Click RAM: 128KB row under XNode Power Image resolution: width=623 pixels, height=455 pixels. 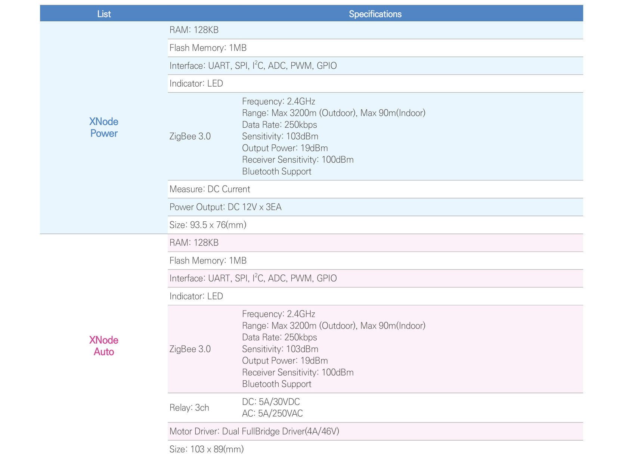click(194, 30)
